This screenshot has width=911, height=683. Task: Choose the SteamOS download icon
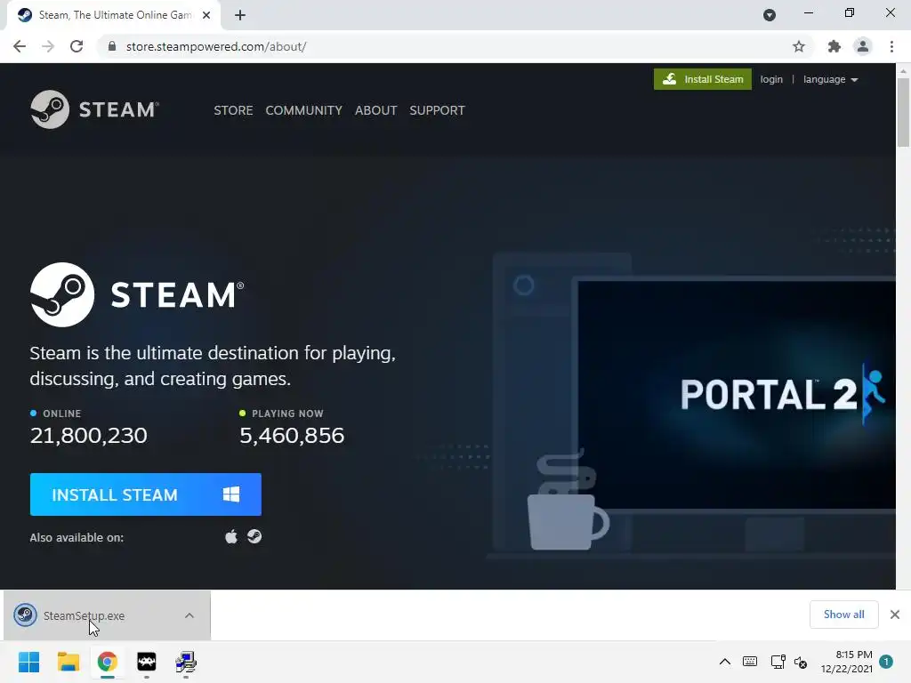pos(254,536)
